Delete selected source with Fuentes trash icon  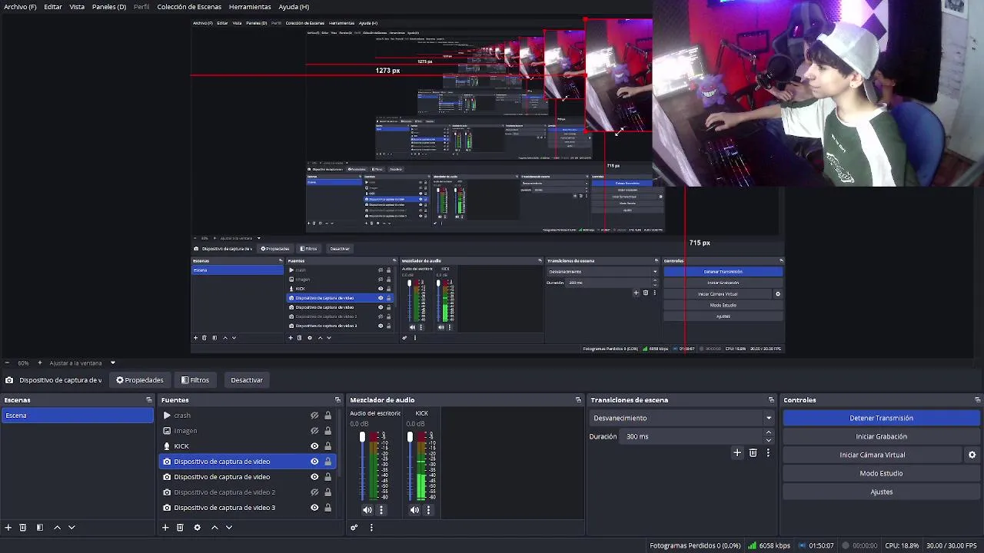[x=180, y=528]
